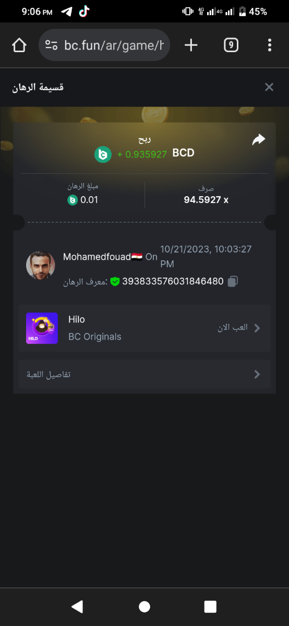This screenshot has width=289, height=626.
Task: Open the browser home page icon
Action: [19, 45]
